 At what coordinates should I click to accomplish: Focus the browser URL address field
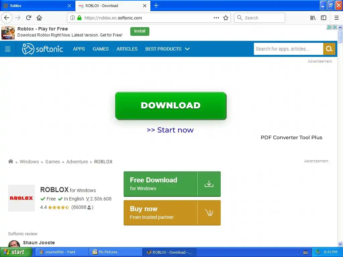coord(149,18)
